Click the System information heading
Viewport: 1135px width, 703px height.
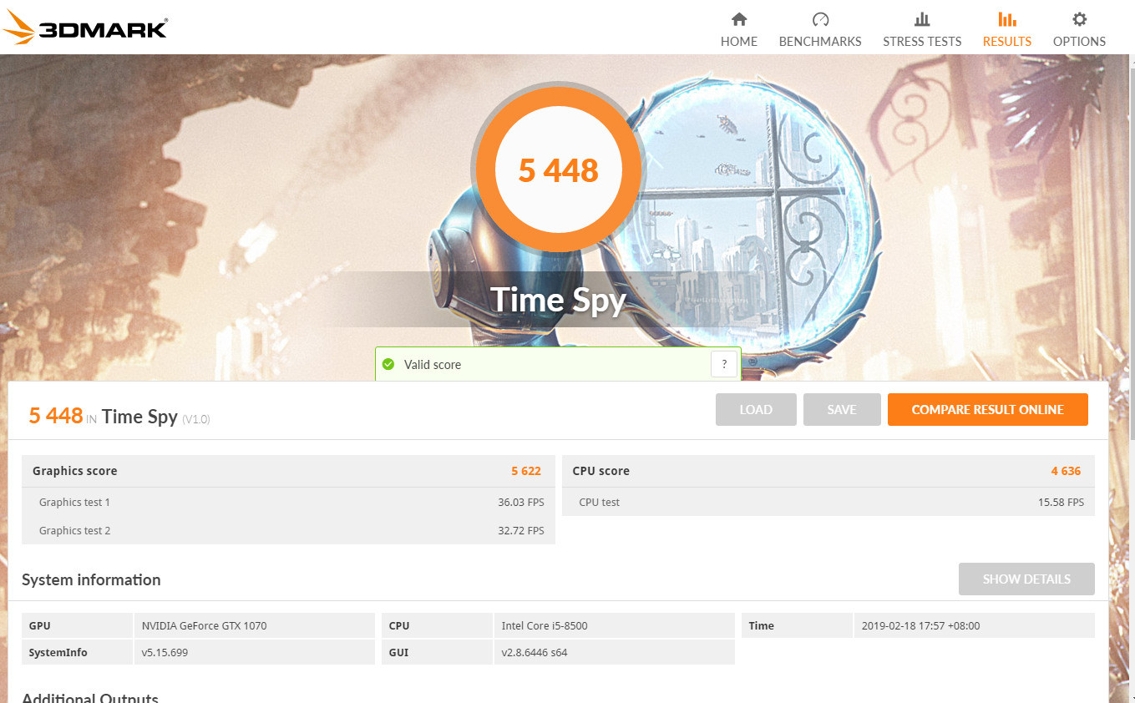91,579
